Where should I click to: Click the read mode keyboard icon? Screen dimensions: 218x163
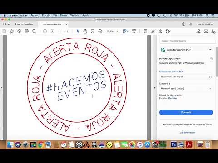tap(134, 31)
